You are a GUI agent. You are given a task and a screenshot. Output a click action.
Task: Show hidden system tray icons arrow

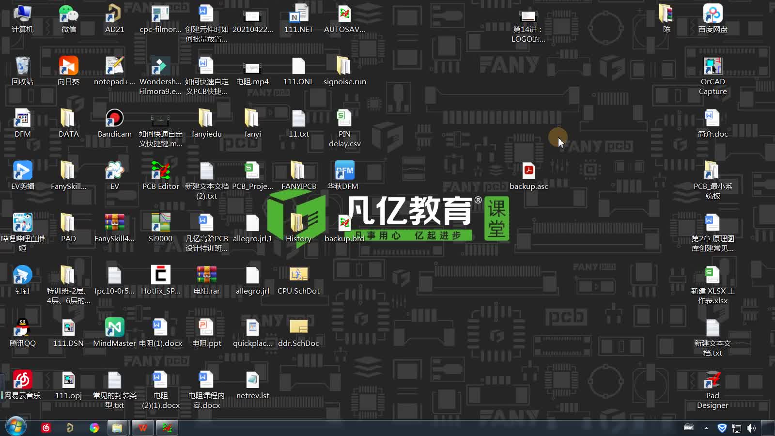click(706, 428)
